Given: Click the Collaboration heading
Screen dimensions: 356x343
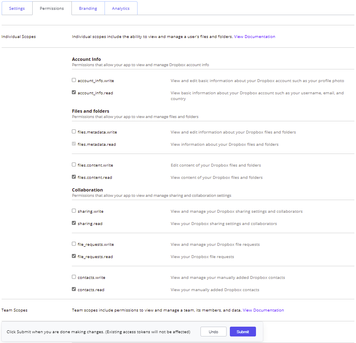Looking at the screenshot, I should click(x=87, y=190).
